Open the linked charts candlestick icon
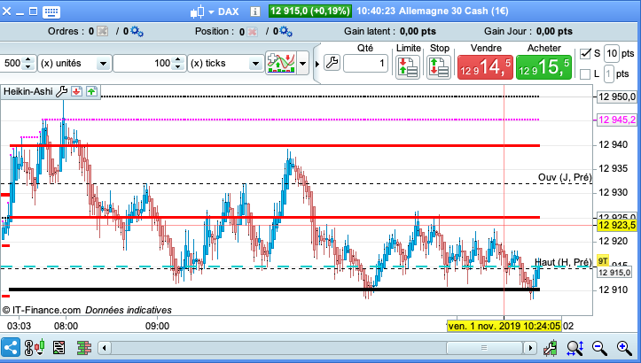This screenshot has height=363, width=641. (35, 347)
